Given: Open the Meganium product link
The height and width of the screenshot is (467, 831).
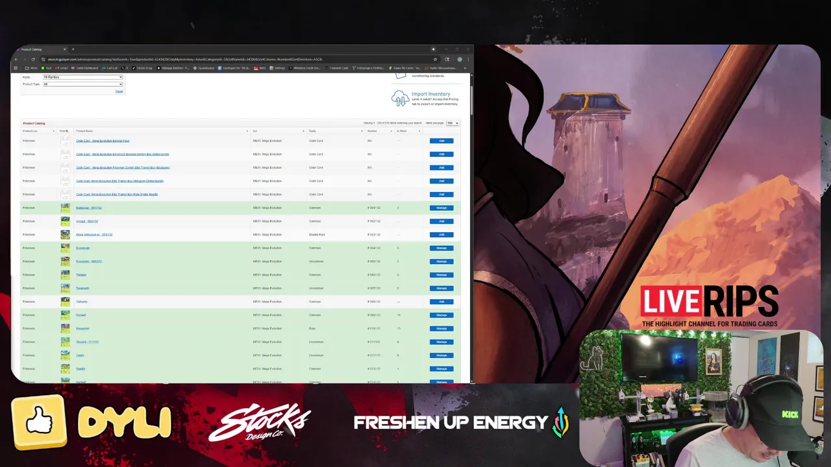Looking at the screenshot, I should (82, 328).
